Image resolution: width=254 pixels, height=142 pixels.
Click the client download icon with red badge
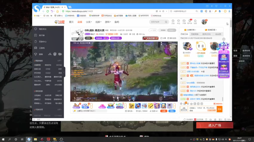click(x=190, y=21)
